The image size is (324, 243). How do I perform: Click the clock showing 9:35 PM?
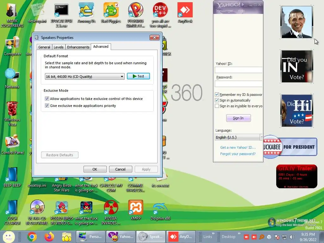pos(308,237)
